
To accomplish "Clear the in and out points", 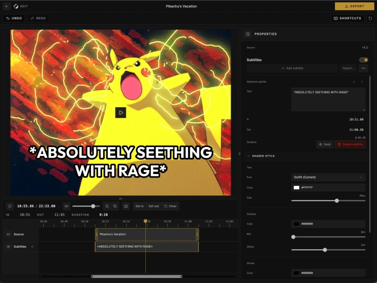I will click(170, 206).
